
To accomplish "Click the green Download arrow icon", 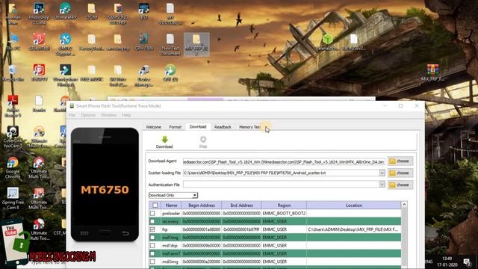I will pos(164,140).
